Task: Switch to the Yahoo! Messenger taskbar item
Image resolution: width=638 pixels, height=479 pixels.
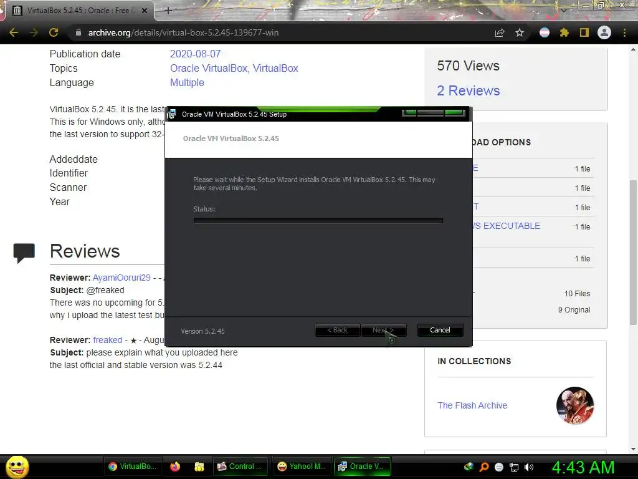Action: 302,467
